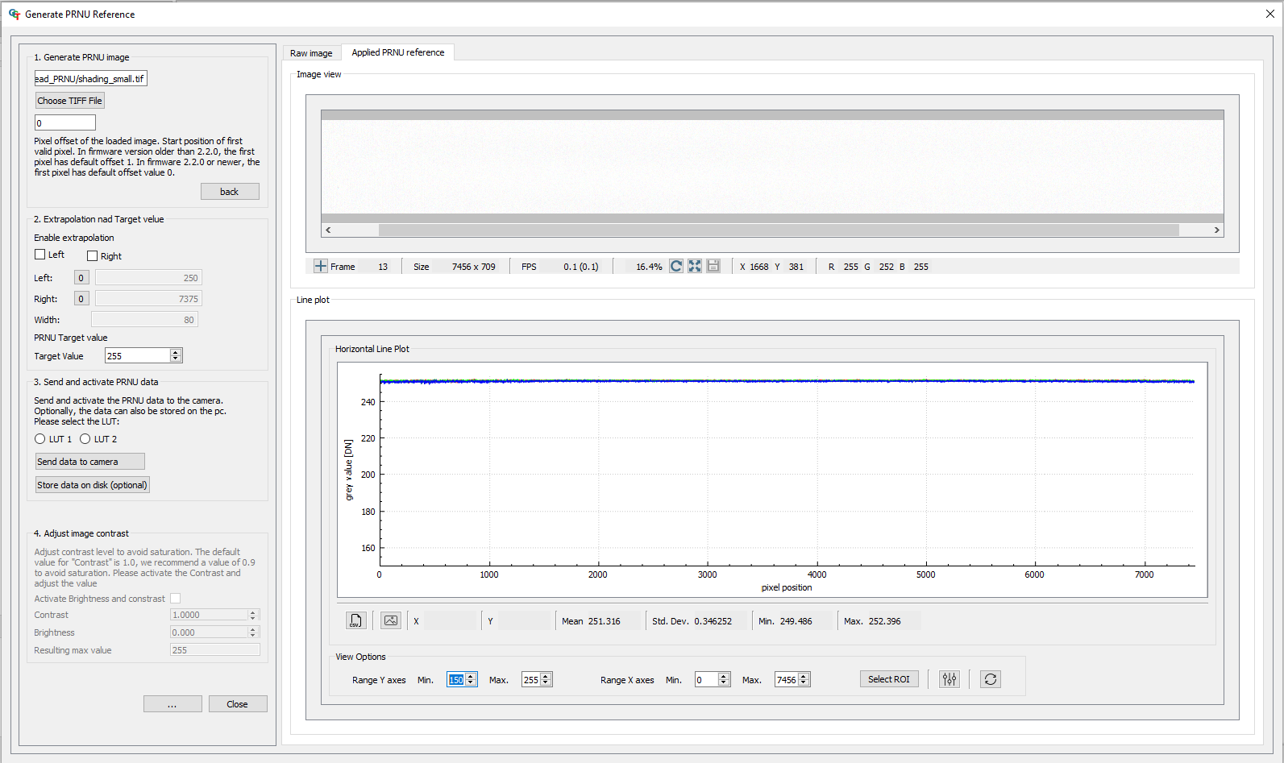Viewport: 1284px width, 763px height.
Task: Click the app icon in the title bar
Action: tap(14, 14)
